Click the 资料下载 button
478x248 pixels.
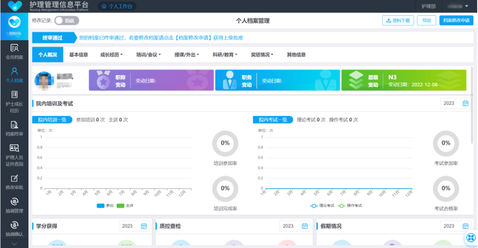click(398, 20)
